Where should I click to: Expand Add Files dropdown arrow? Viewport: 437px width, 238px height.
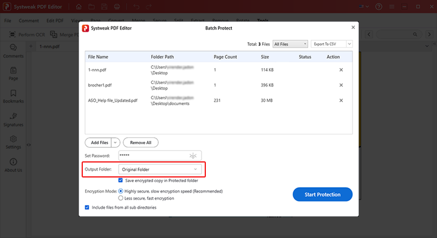click(x=115, y=142)
